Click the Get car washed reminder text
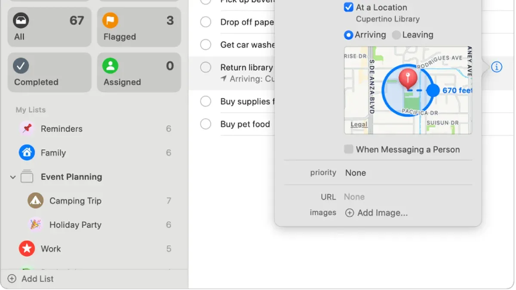 tap(248, 45)
